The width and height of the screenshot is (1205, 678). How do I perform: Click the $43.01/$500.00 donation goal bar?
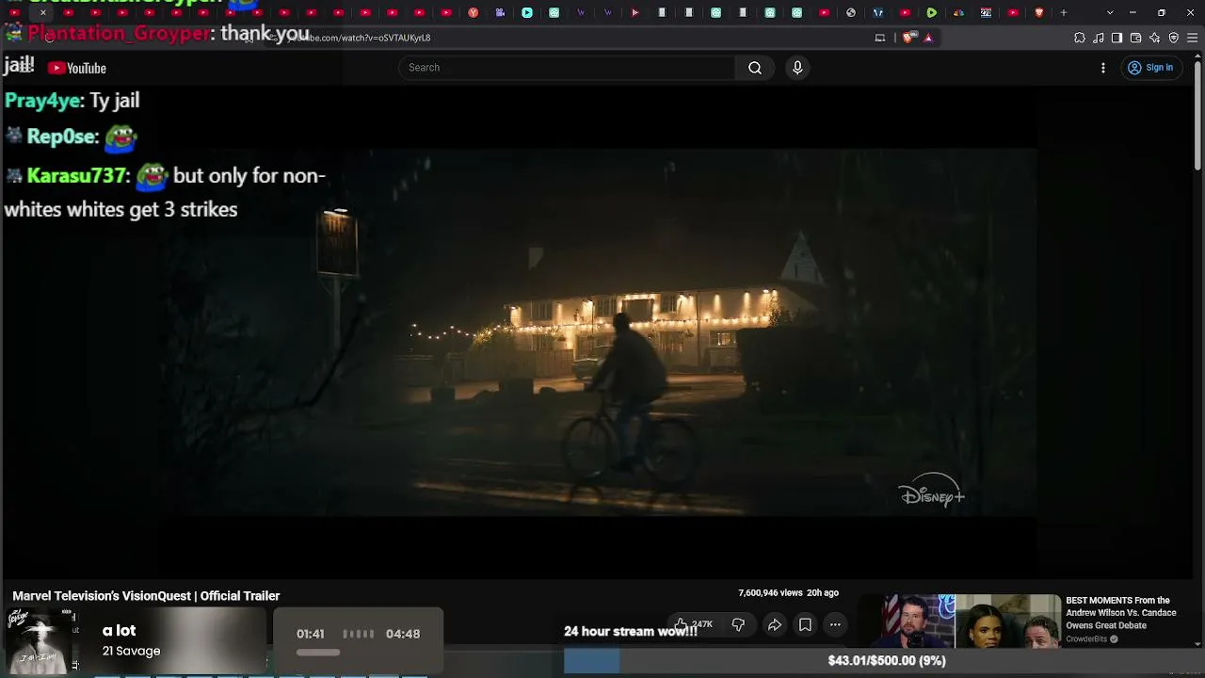point(884,661)
